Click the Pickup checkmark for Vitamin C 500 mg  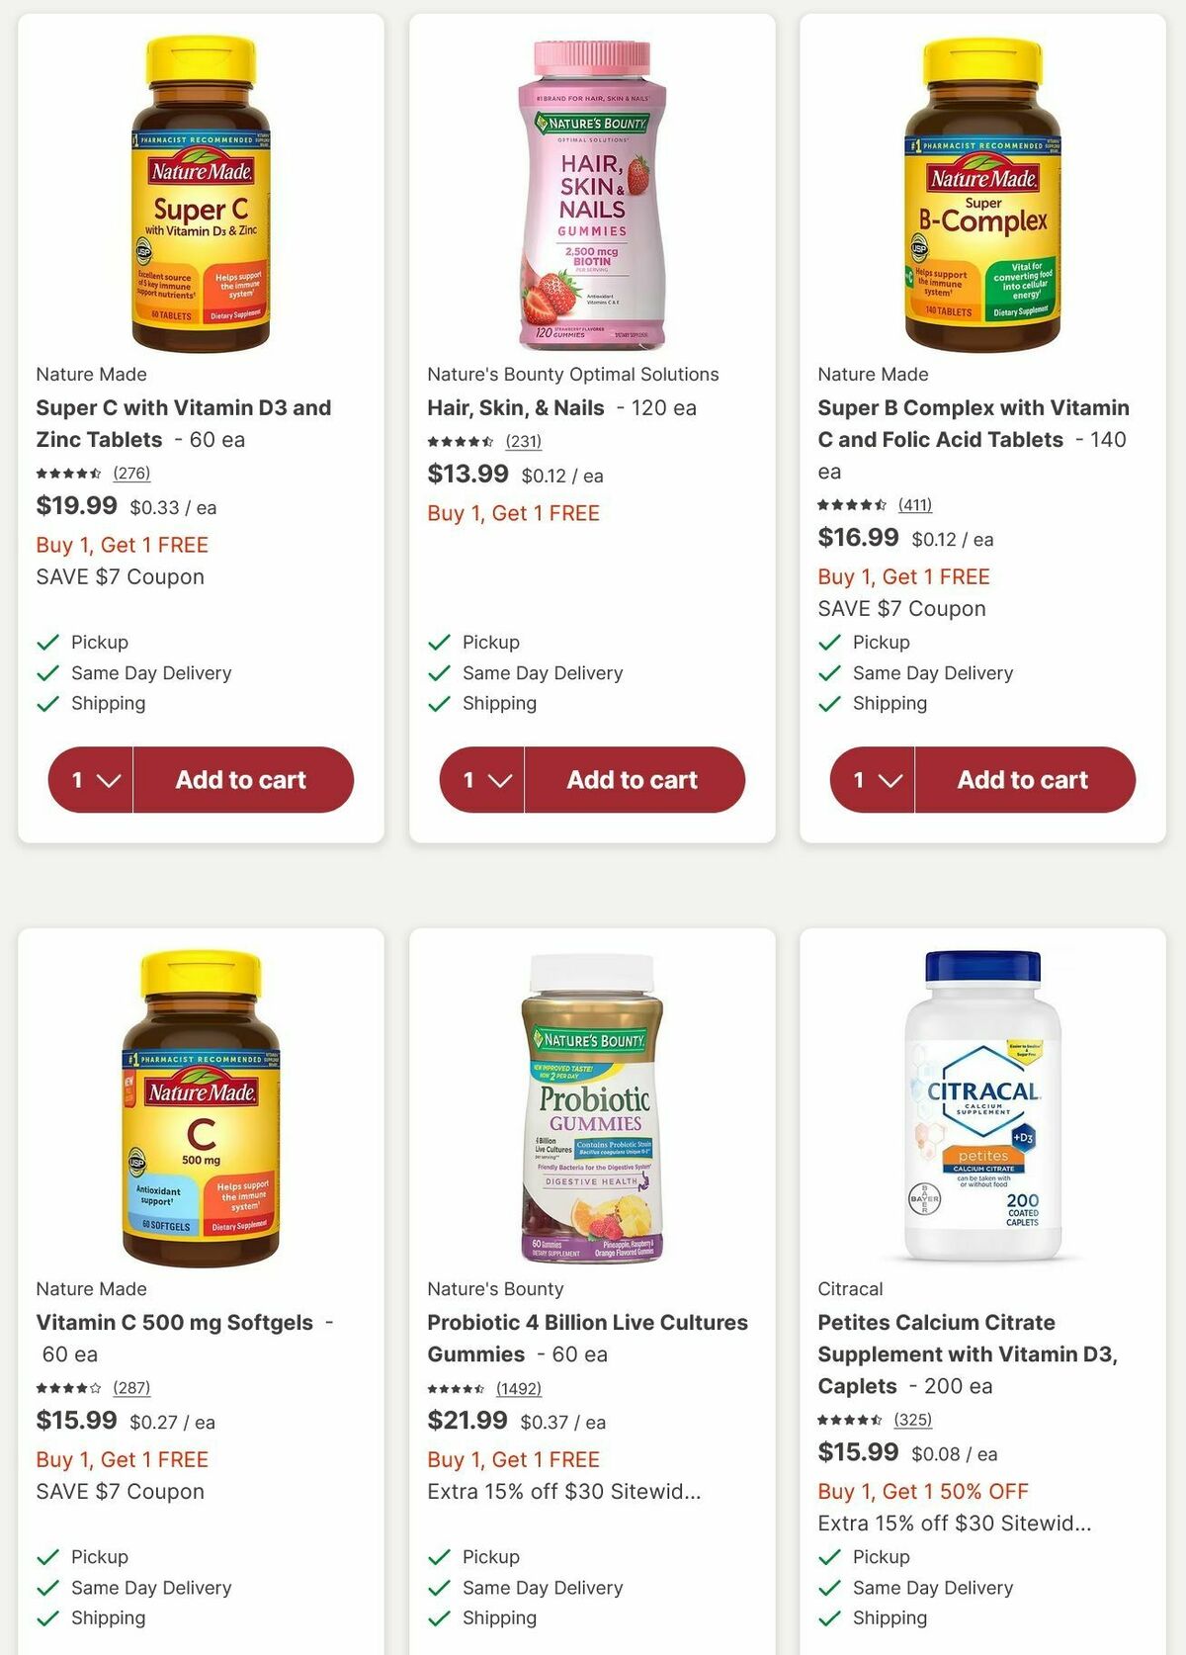47,1556
